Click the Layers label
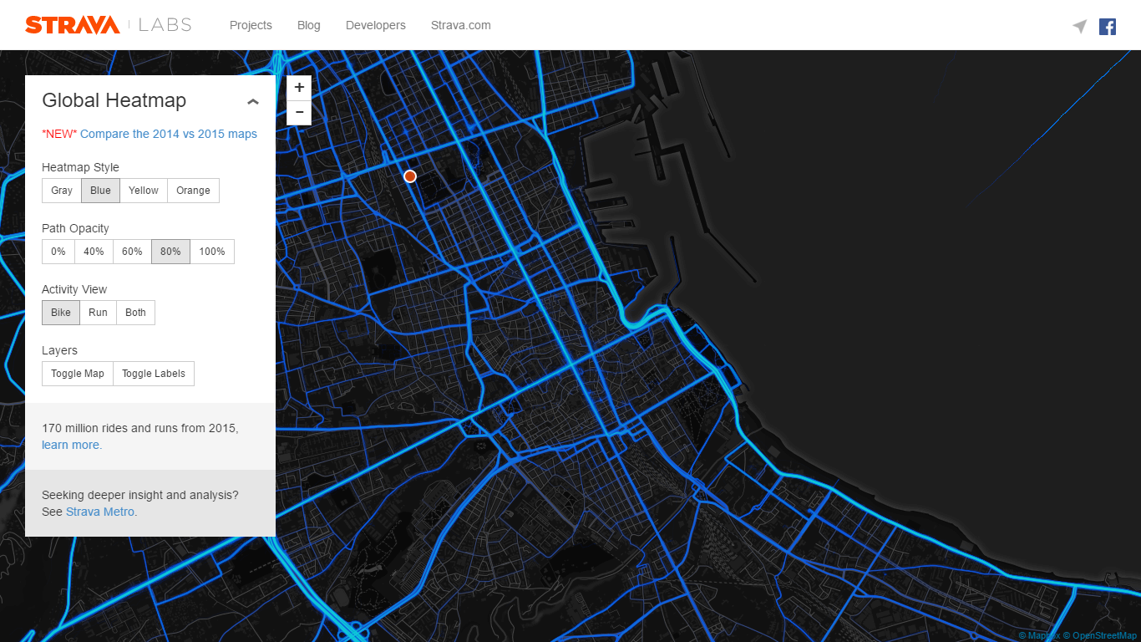 click(59, 350)
